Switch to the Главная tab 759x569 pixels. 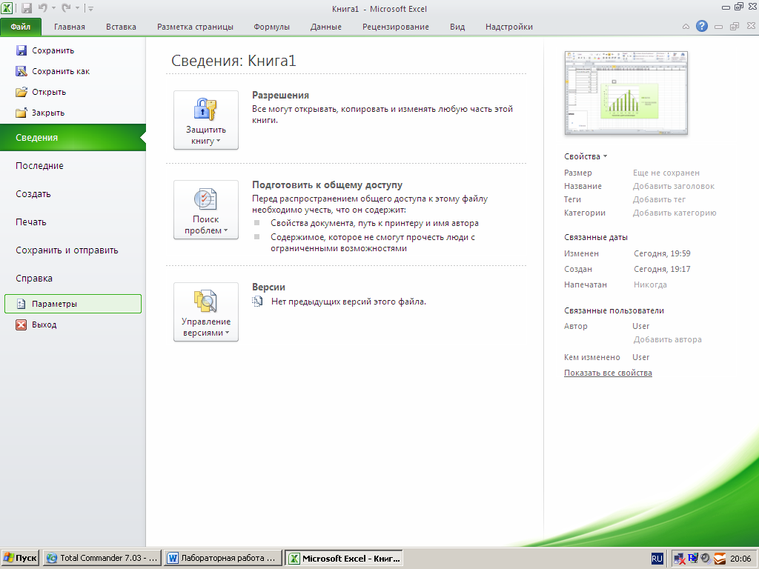coord(69,27)
